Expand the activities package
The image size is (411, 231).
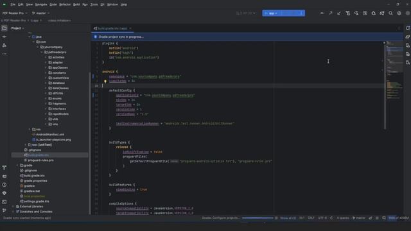(x=46, y=57)
